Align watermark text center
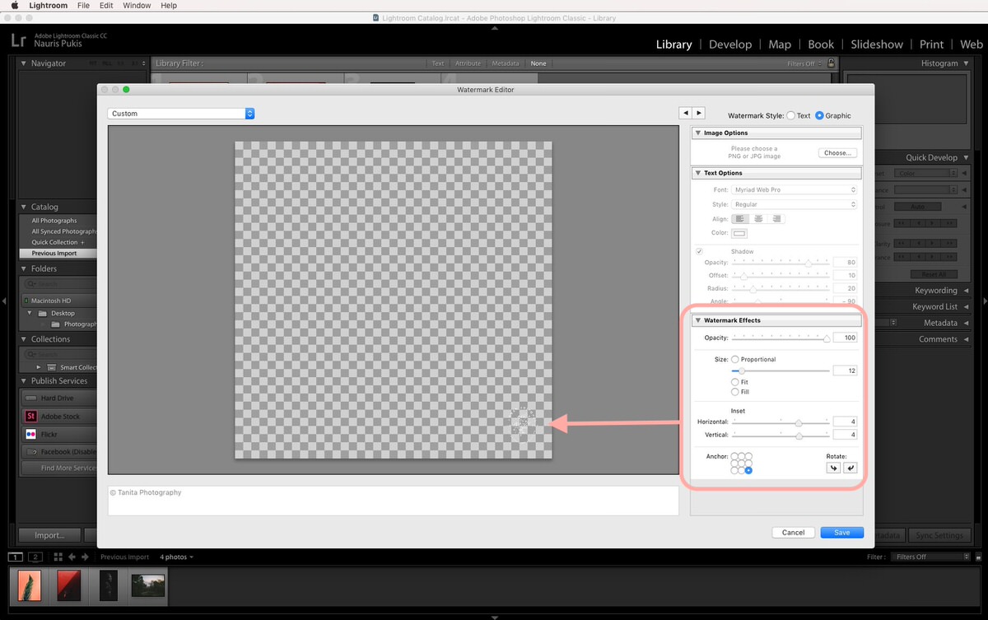This screenshot has width=988, height=620. pos(758,218)
